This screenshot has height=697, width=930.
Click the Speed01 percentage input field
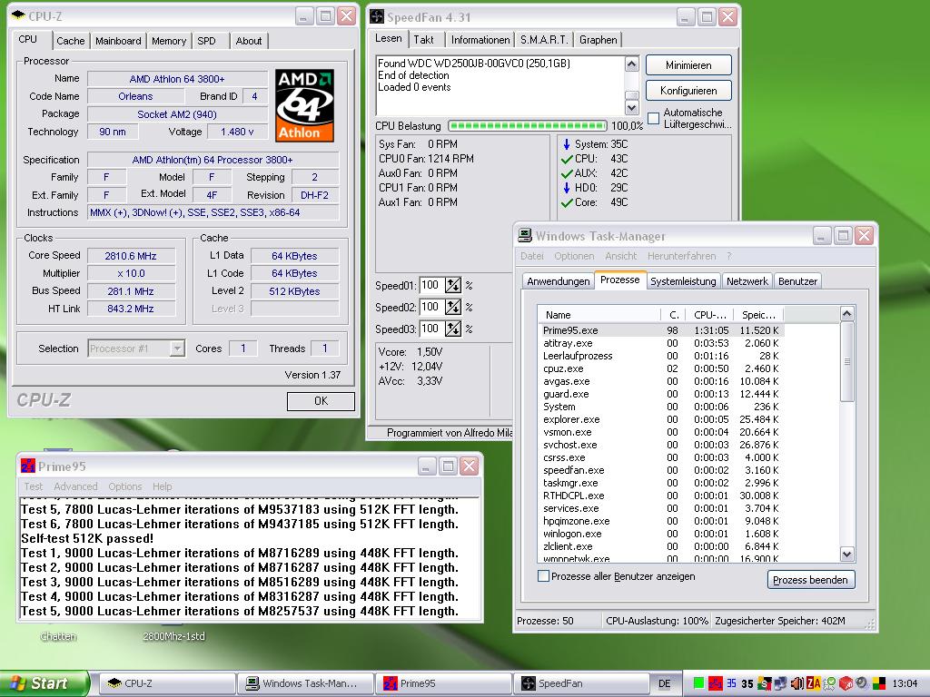(431, 285)
